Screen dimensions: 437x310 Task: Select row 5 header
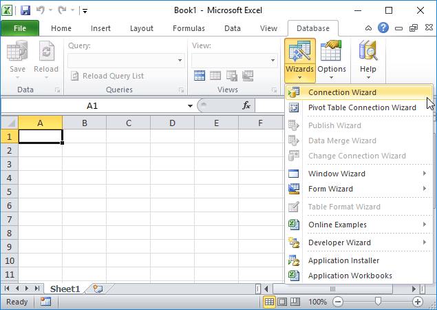click(10, 192)
